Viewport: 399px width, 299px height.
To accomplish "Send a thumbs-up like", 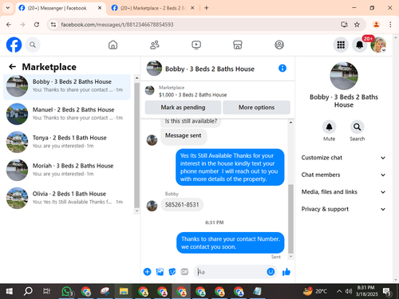I will pyautogui.click(x=286, y=272).
